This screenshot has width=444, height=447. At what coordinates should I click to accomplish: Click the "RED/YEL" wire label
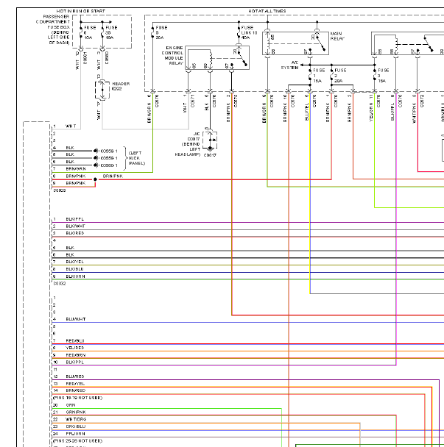pyautogui.click(x=75, y=384)
